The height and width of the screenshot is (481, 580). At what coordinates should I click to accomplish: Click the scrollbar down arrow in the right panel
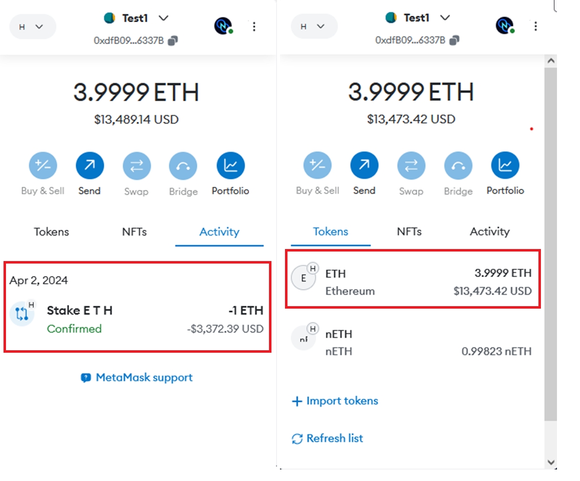[x=550, y=461]
